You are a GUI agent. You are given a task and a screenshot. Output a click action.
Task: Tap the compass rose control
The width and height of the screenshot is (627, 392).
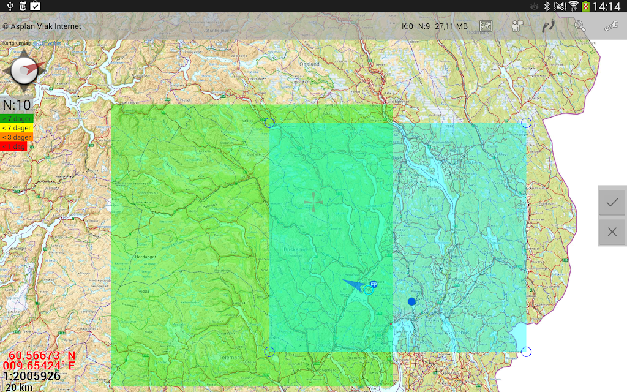click(x=24, y=70)
